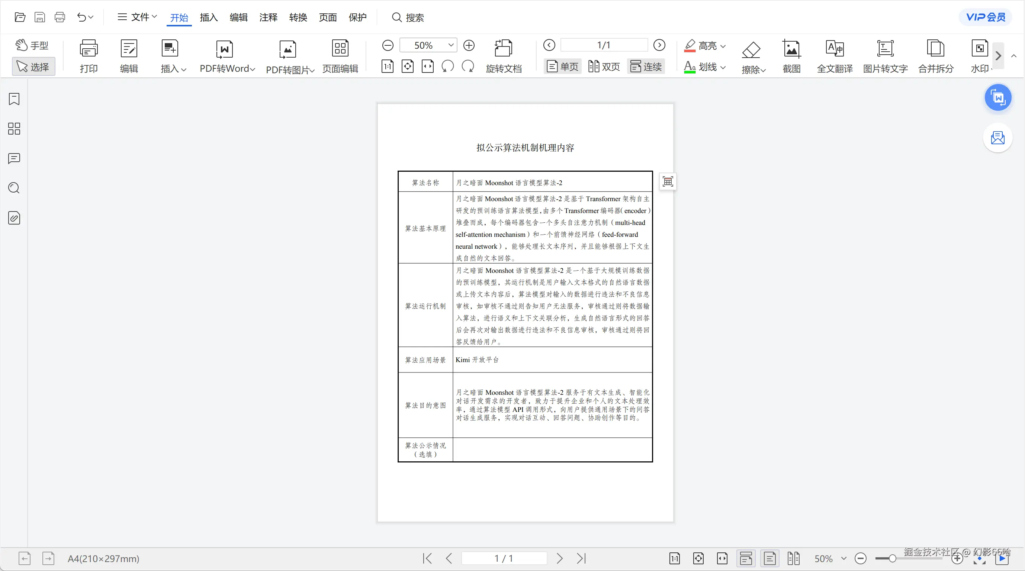1025x571 pixels.
Task: Open the search sidebar panel
Action: click(x=14, y=188)
